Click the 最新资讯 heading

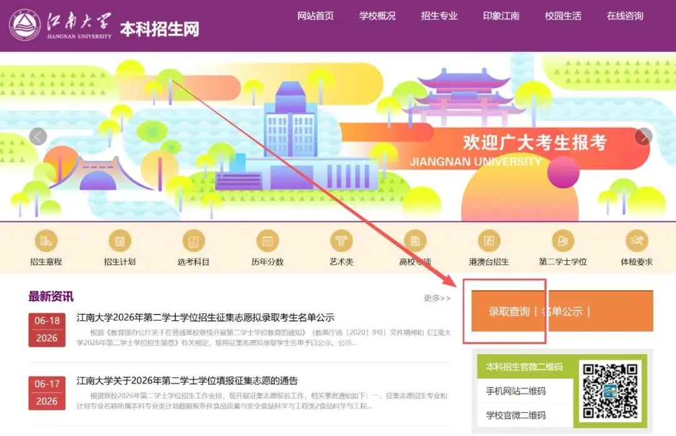click(x=51, y=297)
